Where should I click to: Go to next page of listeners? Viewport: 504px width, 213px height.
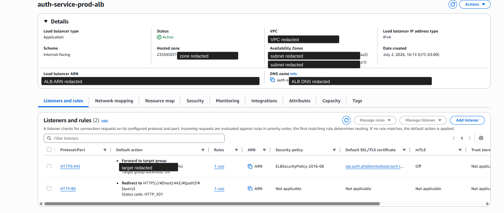[x=469, y=138]
